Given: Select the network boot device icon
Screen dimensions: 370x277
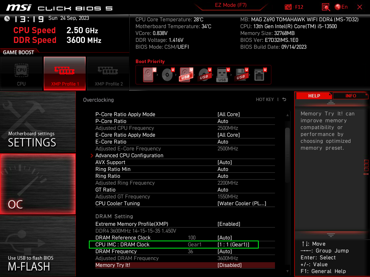Looking at the screenshot, I should [x=259, y=74].
